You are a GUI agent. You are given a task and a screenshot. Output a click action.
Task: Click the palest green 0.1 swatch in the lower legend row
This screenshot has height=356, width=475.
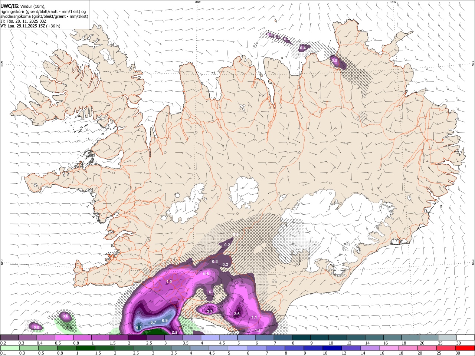click(x=9, y=348)
